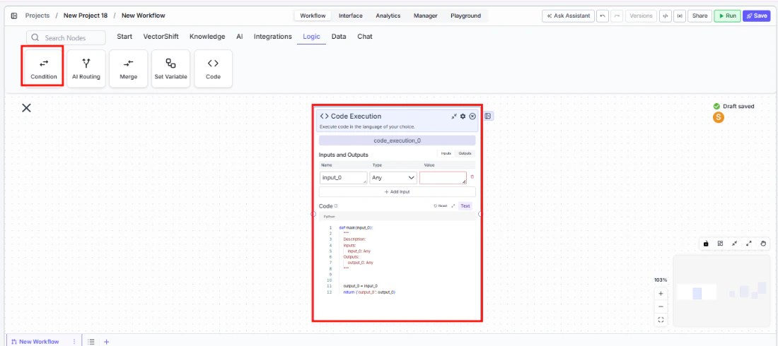
Task: Expand the code editor
Action: coord(453,205)
